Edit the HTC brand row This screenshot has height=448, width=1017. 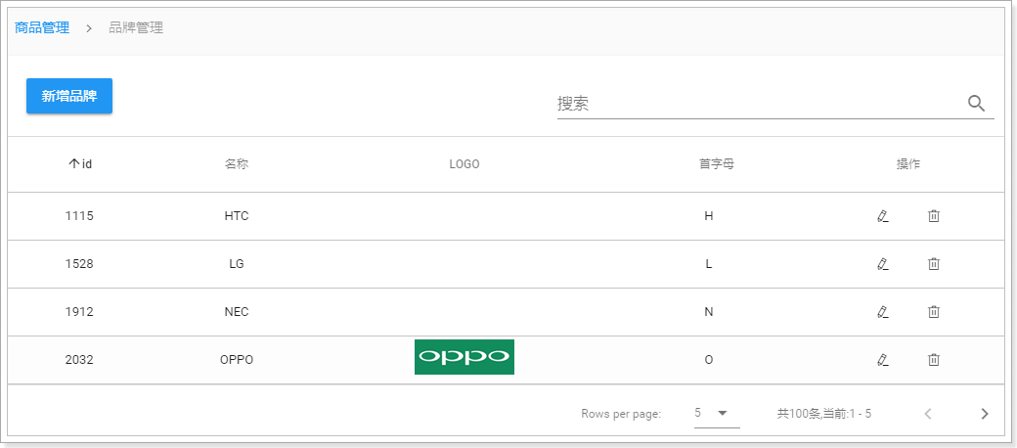coord(882,216)
